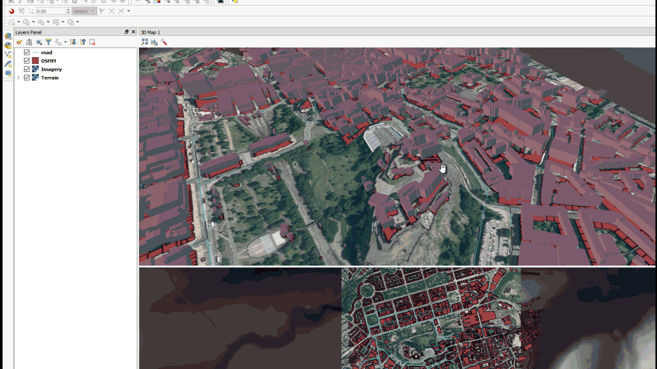Viewport: 657px width, 369px height.
Task: Select the Add Circle shape tool
Action: (26, 22)
